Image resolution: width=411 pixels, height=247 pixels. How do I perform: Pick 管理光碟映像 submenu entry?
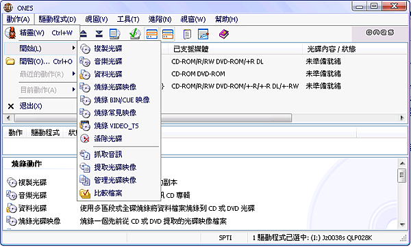click(x=119, y=180)
